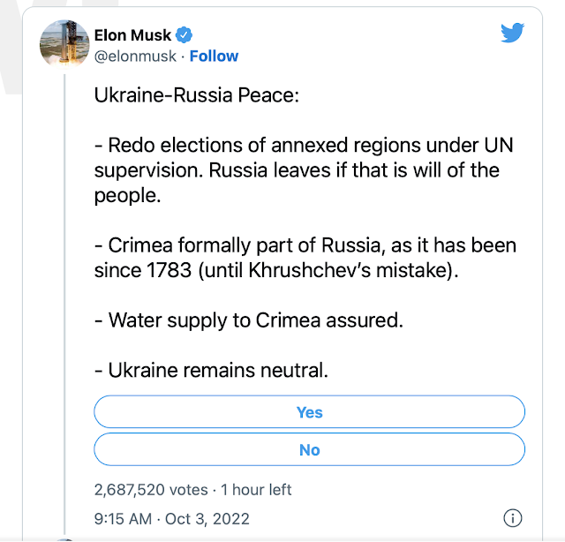The height and width of the screenshot is (542, 565).
Task: Click the Twitter bird logo
Action: pyautogui.click(x=512, y=34)
